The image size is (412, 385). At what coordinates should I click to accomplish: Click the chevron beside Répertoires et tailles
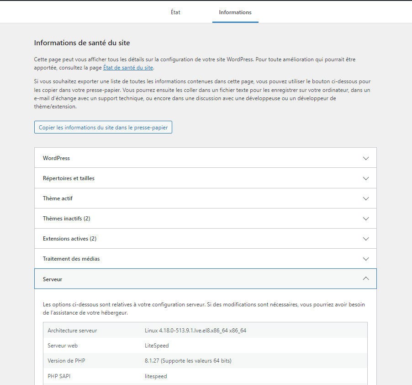coord(365,178)
